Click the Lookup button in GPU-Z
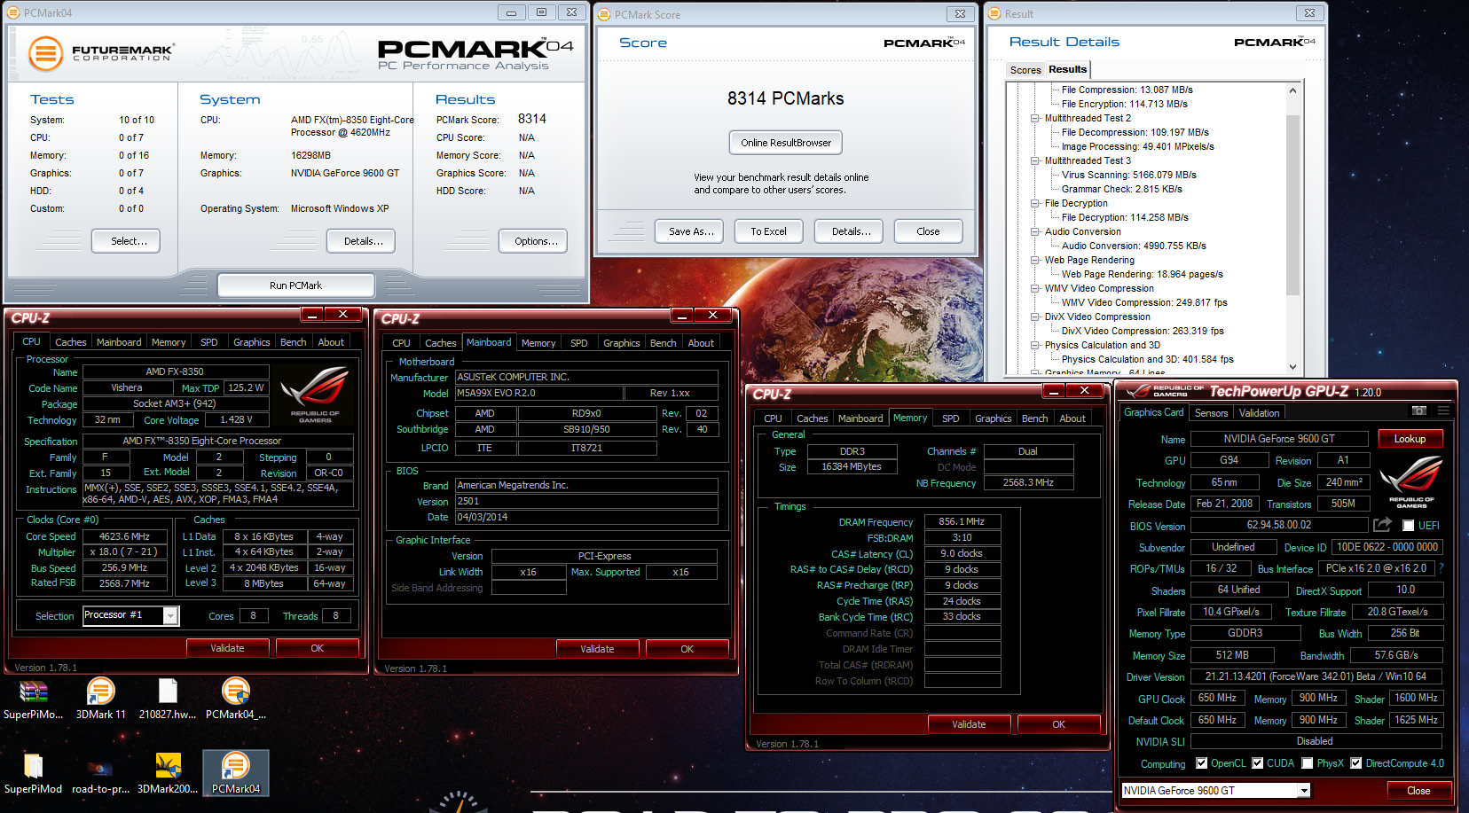Viewport: 1469px width, 813px height. (x=1410, y=439)
